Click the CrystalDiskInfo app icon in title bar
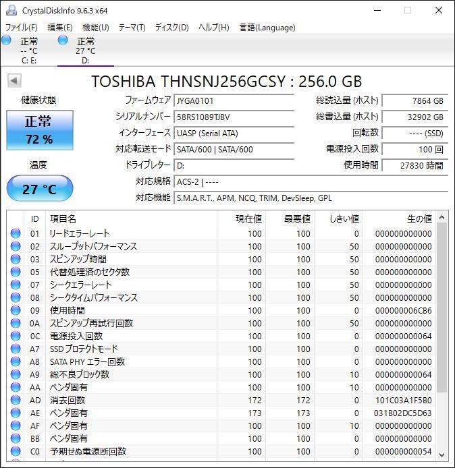 click(11, 10)
